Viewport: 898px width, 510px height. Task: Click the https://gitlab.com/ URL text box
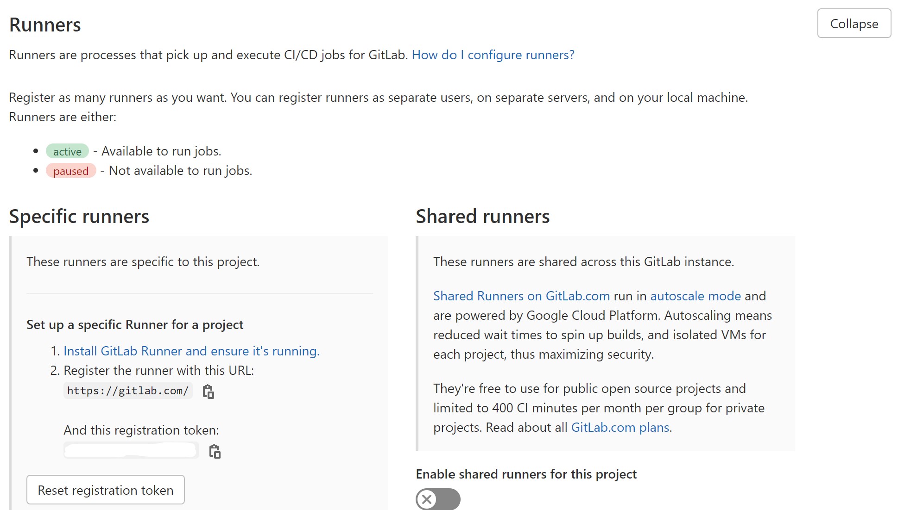coord(128,390)
